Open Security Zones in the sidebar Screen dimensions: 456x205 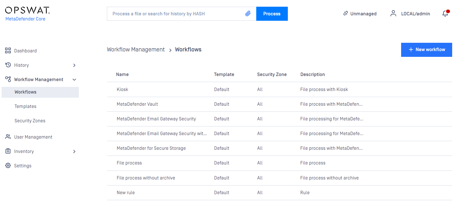pos(30,121)
